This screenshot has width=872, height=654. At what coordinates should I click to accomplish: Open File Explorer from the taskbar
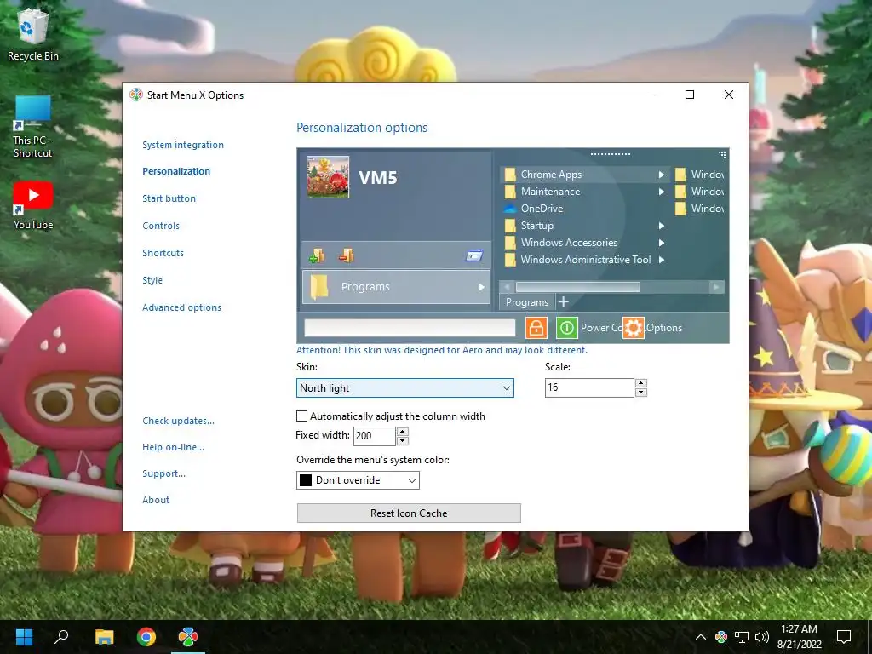(x=104, y=637)
